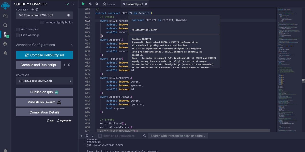Open the compiler version dropdown

pos(44,15)
